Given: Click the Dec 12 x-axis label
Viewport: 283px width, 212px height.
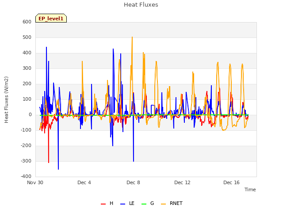Looking at the screenshot, I should [x=182, y=182].
